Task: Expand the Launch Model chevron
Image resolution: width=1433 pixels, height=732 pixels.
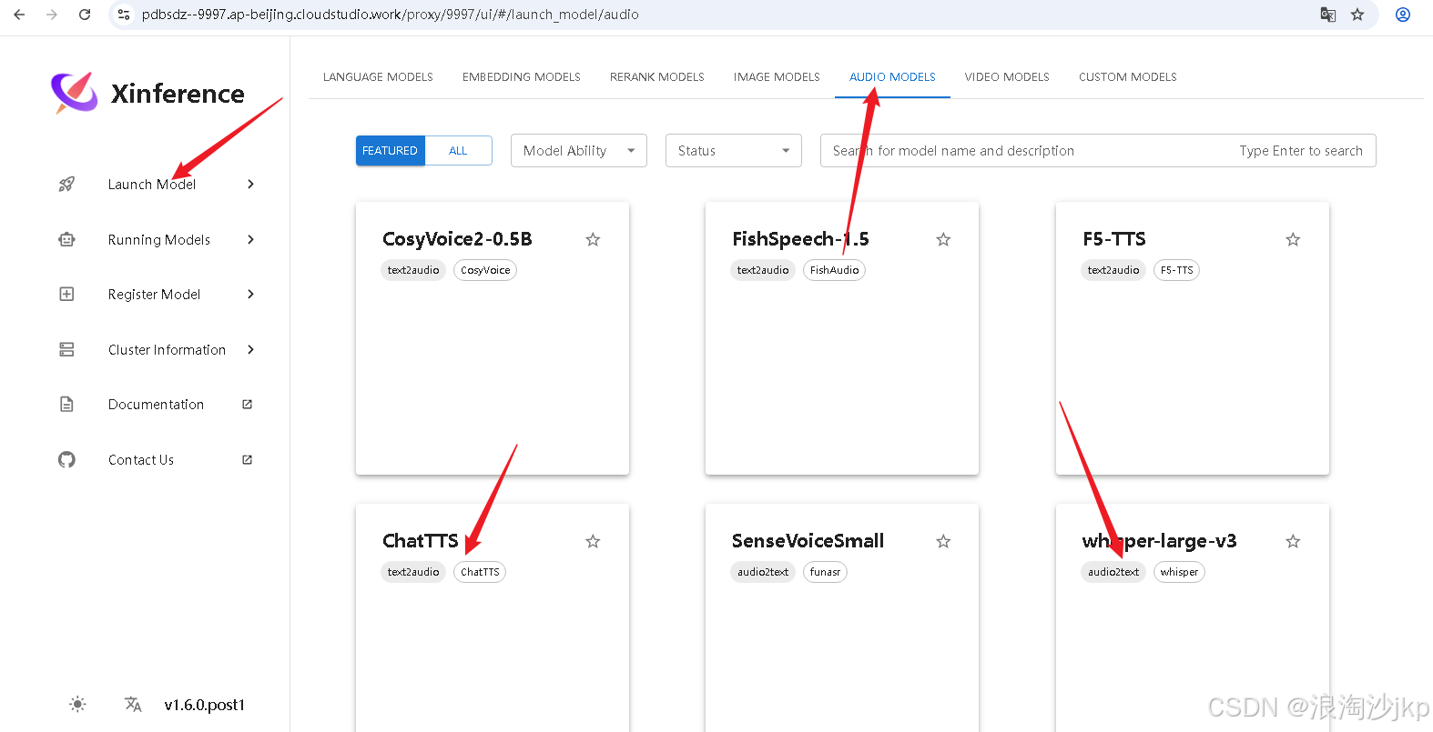Action: tap(250, 184)
